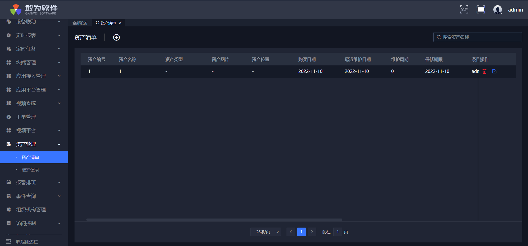Delete asset row 1 with trash icon
Viewport: 528px width, 246px height.
[485, 71]
